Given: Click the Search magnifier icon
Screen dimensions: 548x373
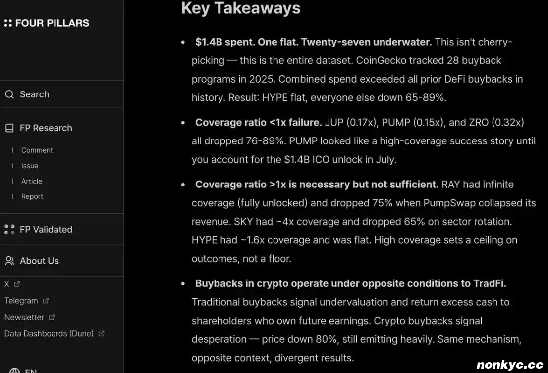Looking at the screenshot, I should 9,94.
